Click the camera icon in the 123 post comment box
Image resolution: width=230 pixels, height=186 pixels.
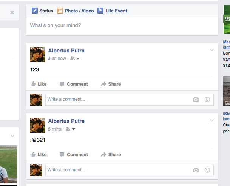click(x=196, y=100)
